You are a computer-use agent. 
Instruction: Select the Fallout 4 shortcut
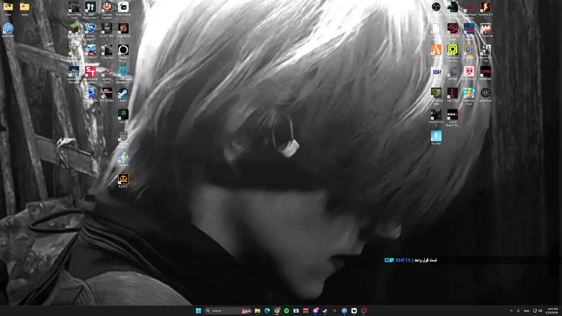click(123, 160)
